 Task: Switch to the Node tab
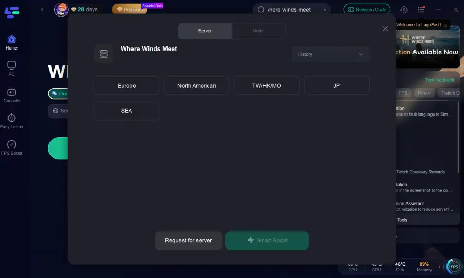258,31
